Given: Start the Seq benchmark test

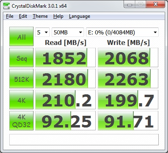Looking at the screenshot, I should point(21,57).
